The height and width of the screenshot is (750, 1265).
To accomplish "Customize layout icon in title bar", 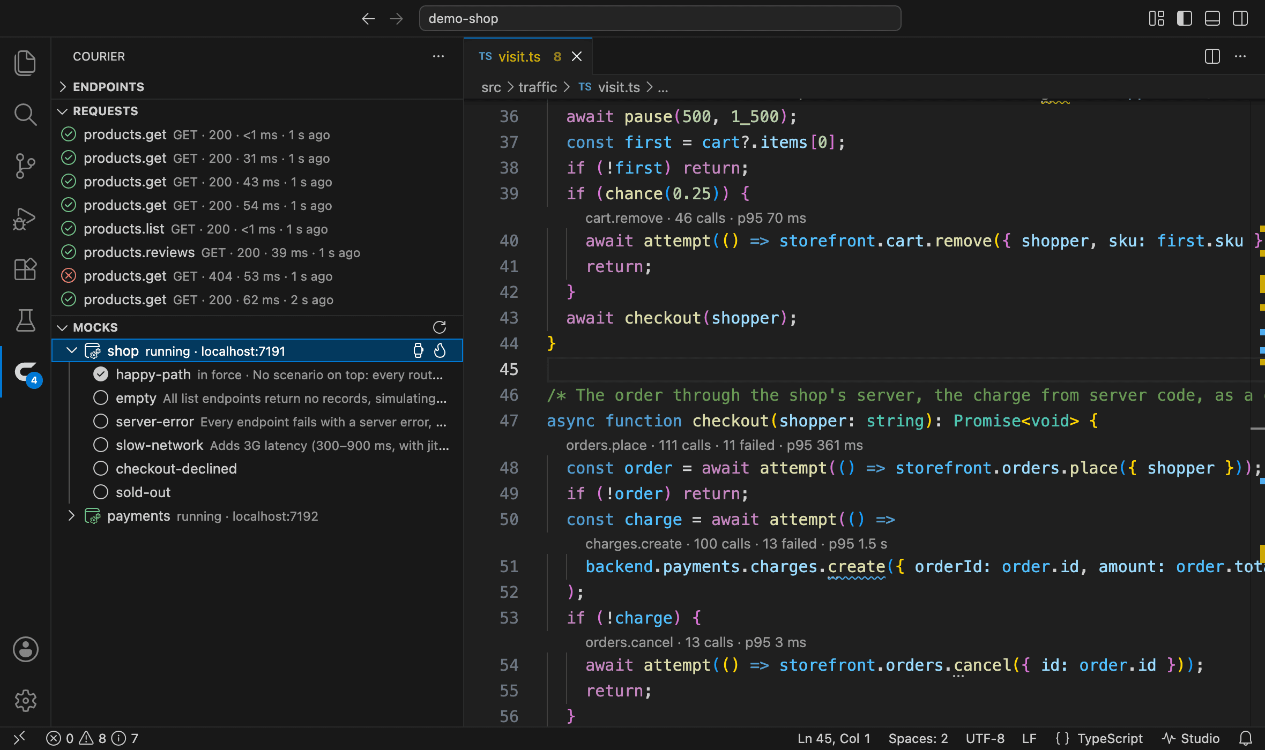I will click(1157, 19).
